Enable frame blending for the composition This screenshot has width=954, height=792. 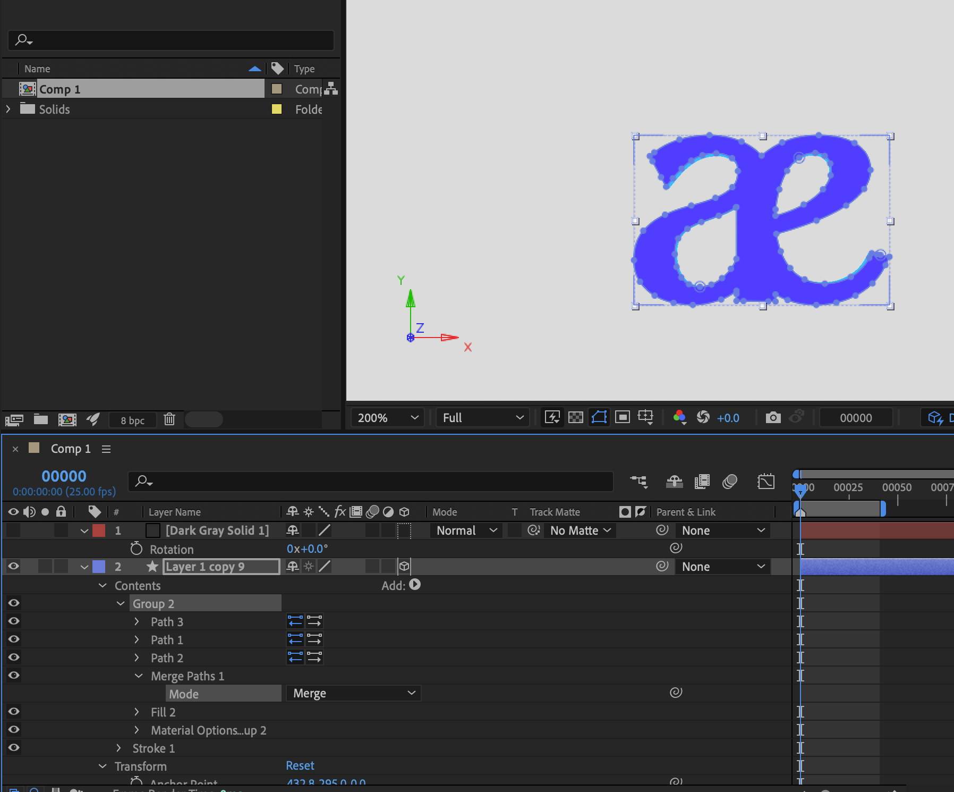click(x=702, y=482)
